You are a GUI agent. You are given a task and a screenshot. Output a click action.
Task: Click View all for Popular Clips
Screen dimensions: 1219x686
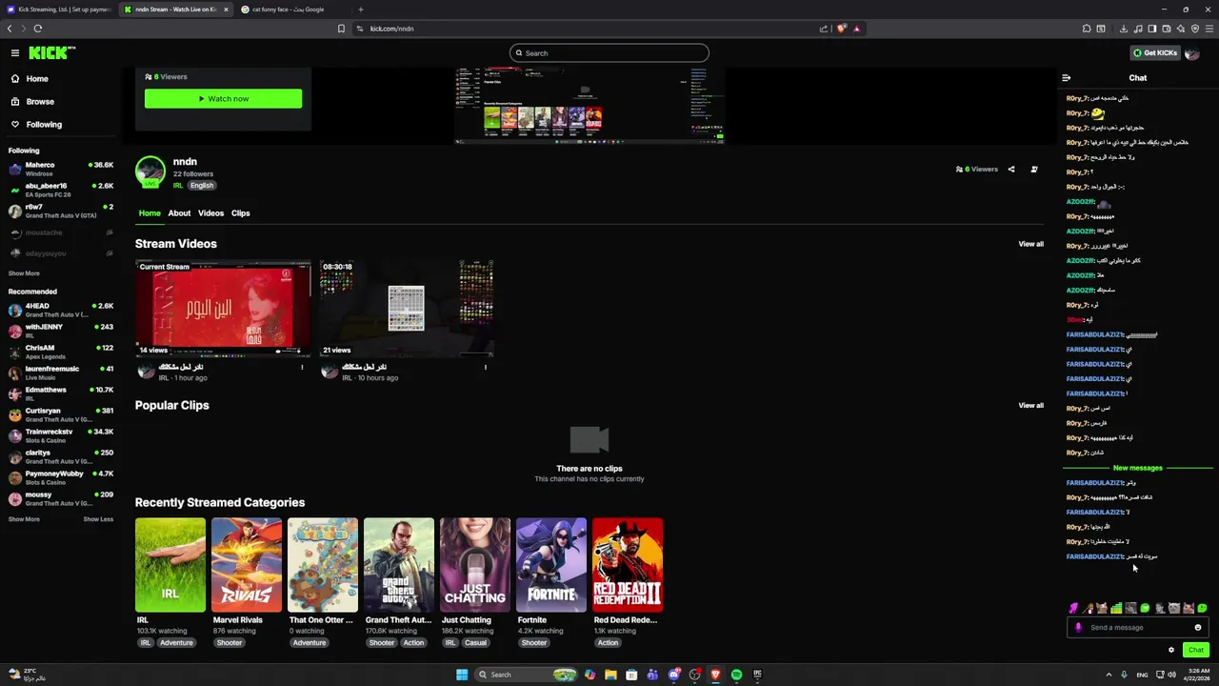(1030, 406)
